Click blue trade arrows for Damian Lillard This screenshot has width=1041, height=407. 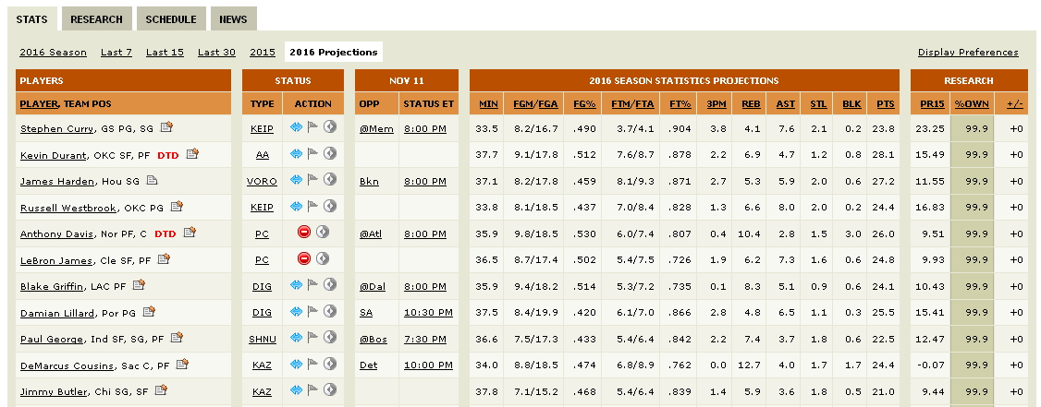(x=296, y=311)
